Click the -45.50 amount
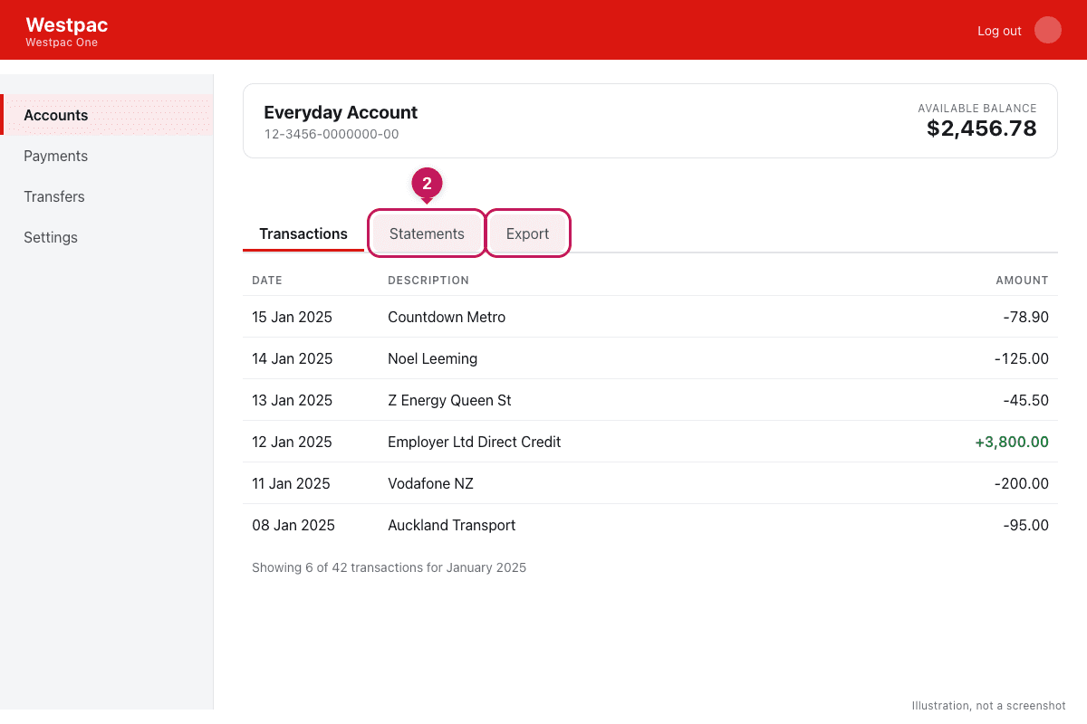 [x=1025, y=400]
